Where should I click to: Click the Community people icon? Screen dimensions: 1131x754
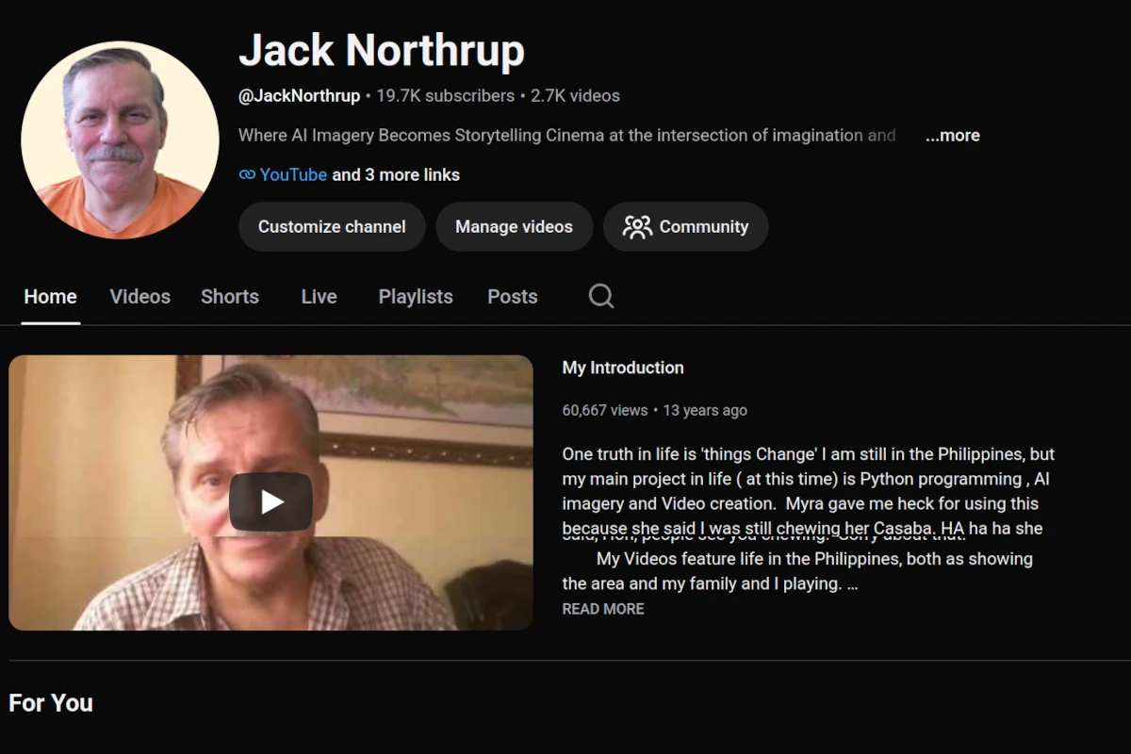(637, 227)
